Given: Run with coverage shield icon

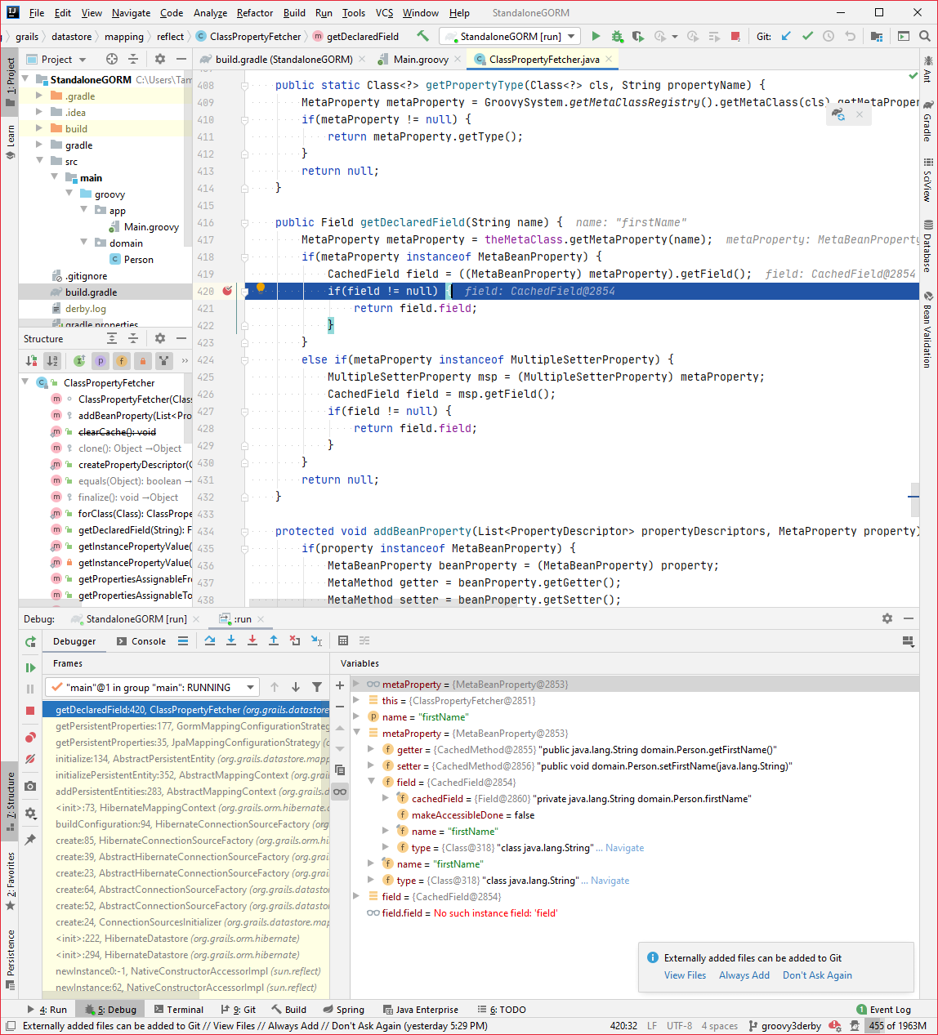Looking at the screenshot, I should pos(638,36).
